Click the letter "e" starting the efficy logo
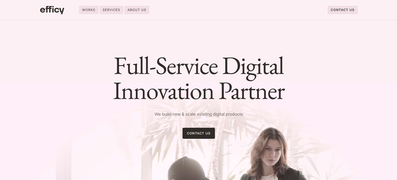 43,10
